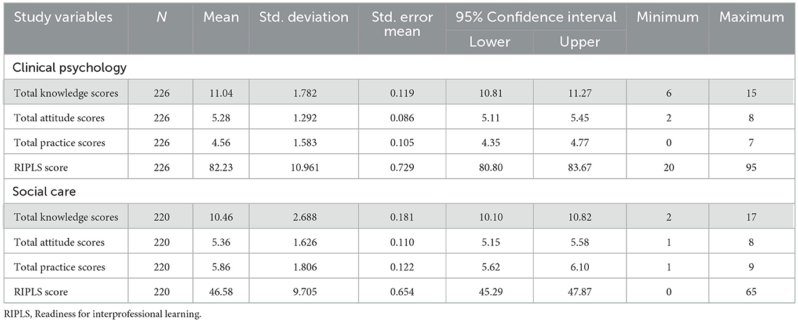
Task: Select the standard deviation value 10.961
Action: [x=304, y=168]
